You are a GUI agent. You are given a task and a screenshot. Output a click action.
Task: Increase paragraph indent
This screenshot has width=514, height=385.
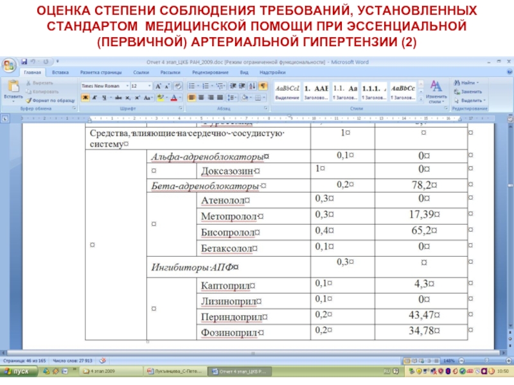coord(242,86)
